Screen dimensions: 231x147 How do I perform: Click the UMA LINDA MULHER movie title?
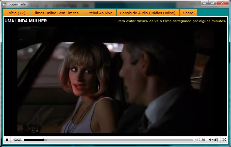tap(26, 21)
